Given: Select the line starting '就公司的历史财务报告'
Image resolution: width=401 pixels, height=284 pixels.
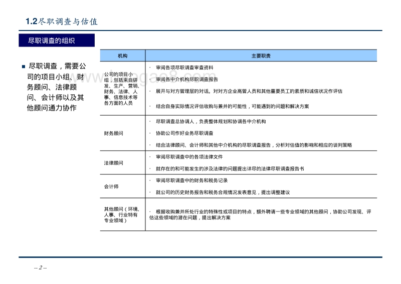Looking at the screenshot, I should (223, 192).
